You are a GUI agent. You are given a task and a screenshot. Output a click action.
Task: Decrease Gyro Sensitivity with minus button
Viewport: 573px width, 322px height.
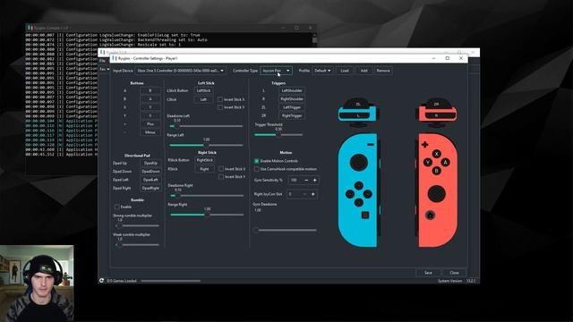coord(306,180)
